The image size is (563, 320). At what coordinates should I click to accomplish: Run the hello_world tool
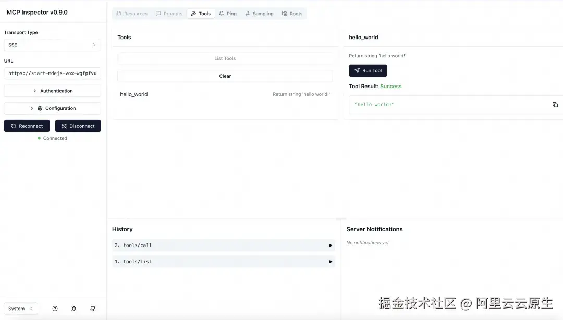pyautogui.click(x=368, y=70)
